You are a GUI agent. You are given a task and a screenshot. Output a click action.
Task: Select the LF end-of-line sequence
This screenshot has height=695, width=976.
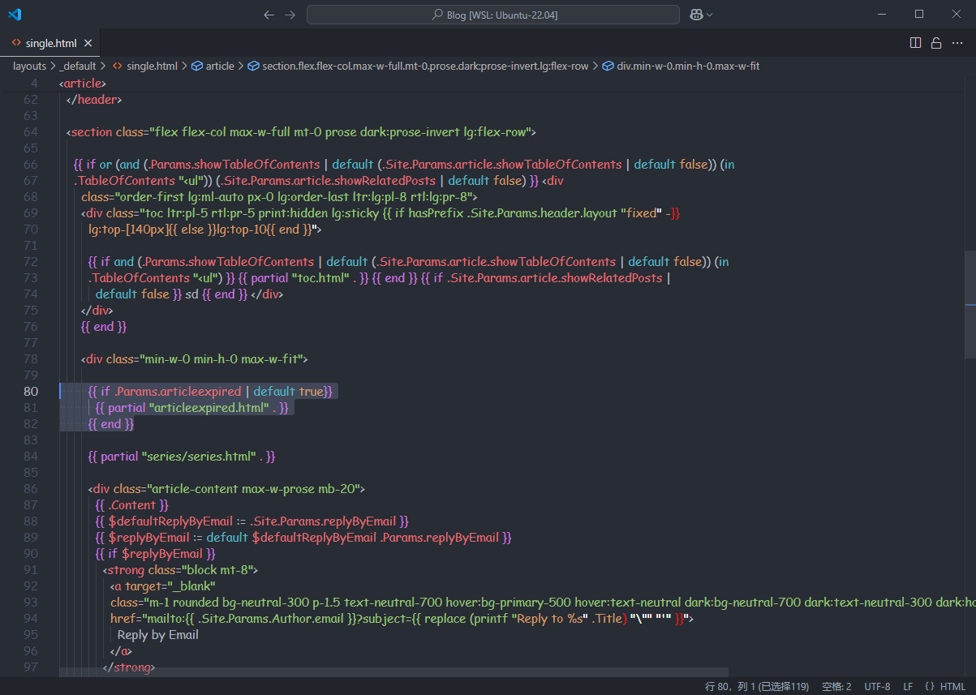908,686
